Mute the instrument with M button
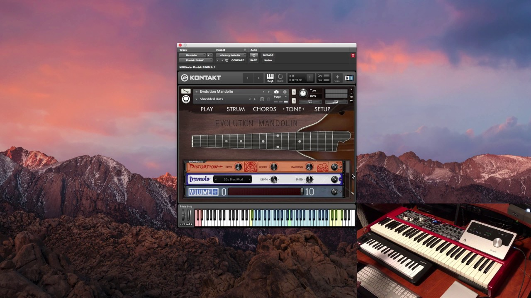The width and height of the screenshot is (531, 298). pos(294,101)
